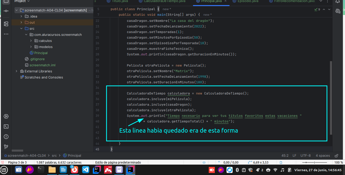This screenshot has width=345, height=175.
Task: Toggle the read-only lock icon in status bar
Action: pos(336,155)
